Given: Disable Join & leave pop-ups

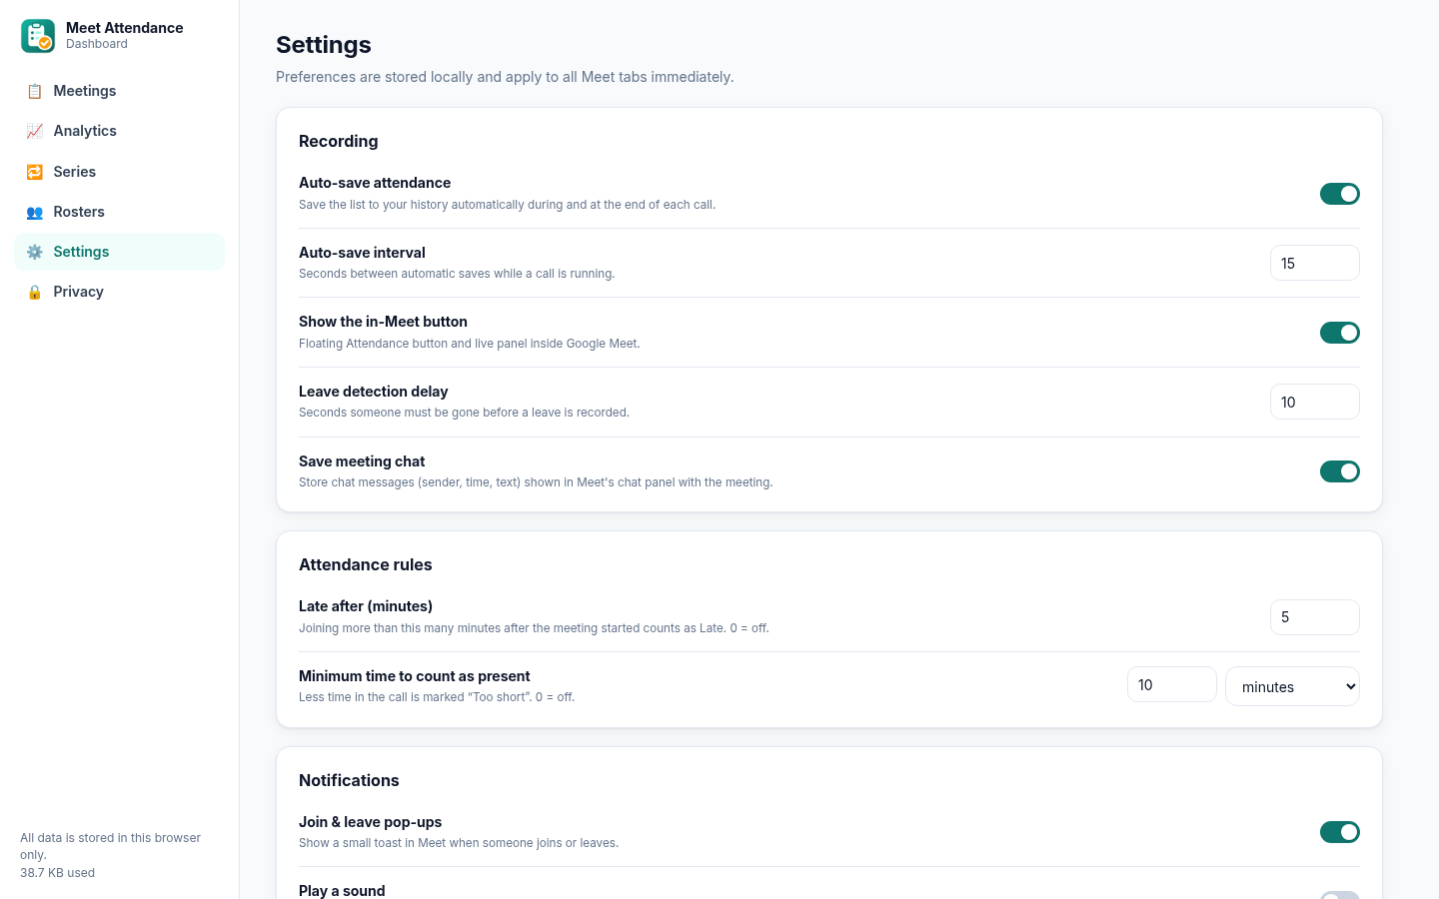Looking at the screenshot, I should (1340, 832).
